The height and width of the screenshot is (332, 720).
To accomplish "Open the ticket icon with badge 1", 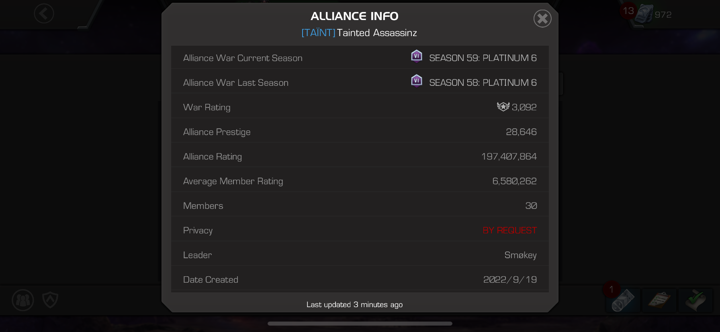I will pos(623,300).
